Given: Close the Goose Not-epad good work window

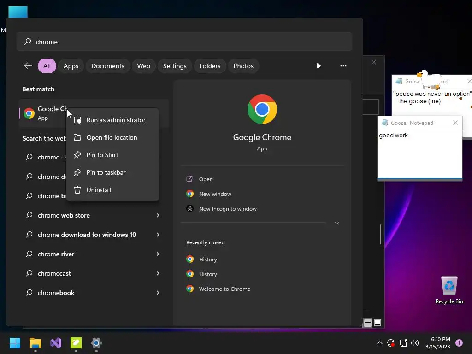Looking at the screenshot, I should click(455, 123).
